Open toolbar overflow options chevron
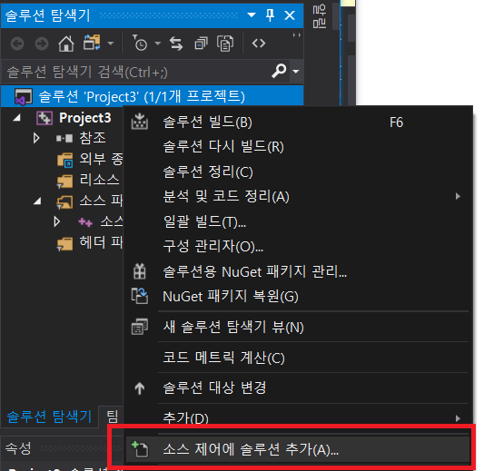484x471 pixels. (x=296, y=35)
